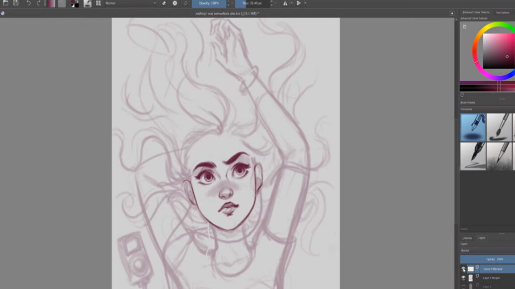Click the reload brush preset icon

pyautogui.click(x=186, y=3)
